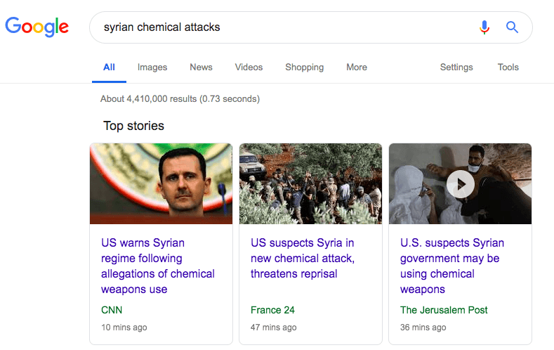Viewport: 554px width, 350px height.
Task: Switch to the Shopping tab
Action: [x=304, y=67]
